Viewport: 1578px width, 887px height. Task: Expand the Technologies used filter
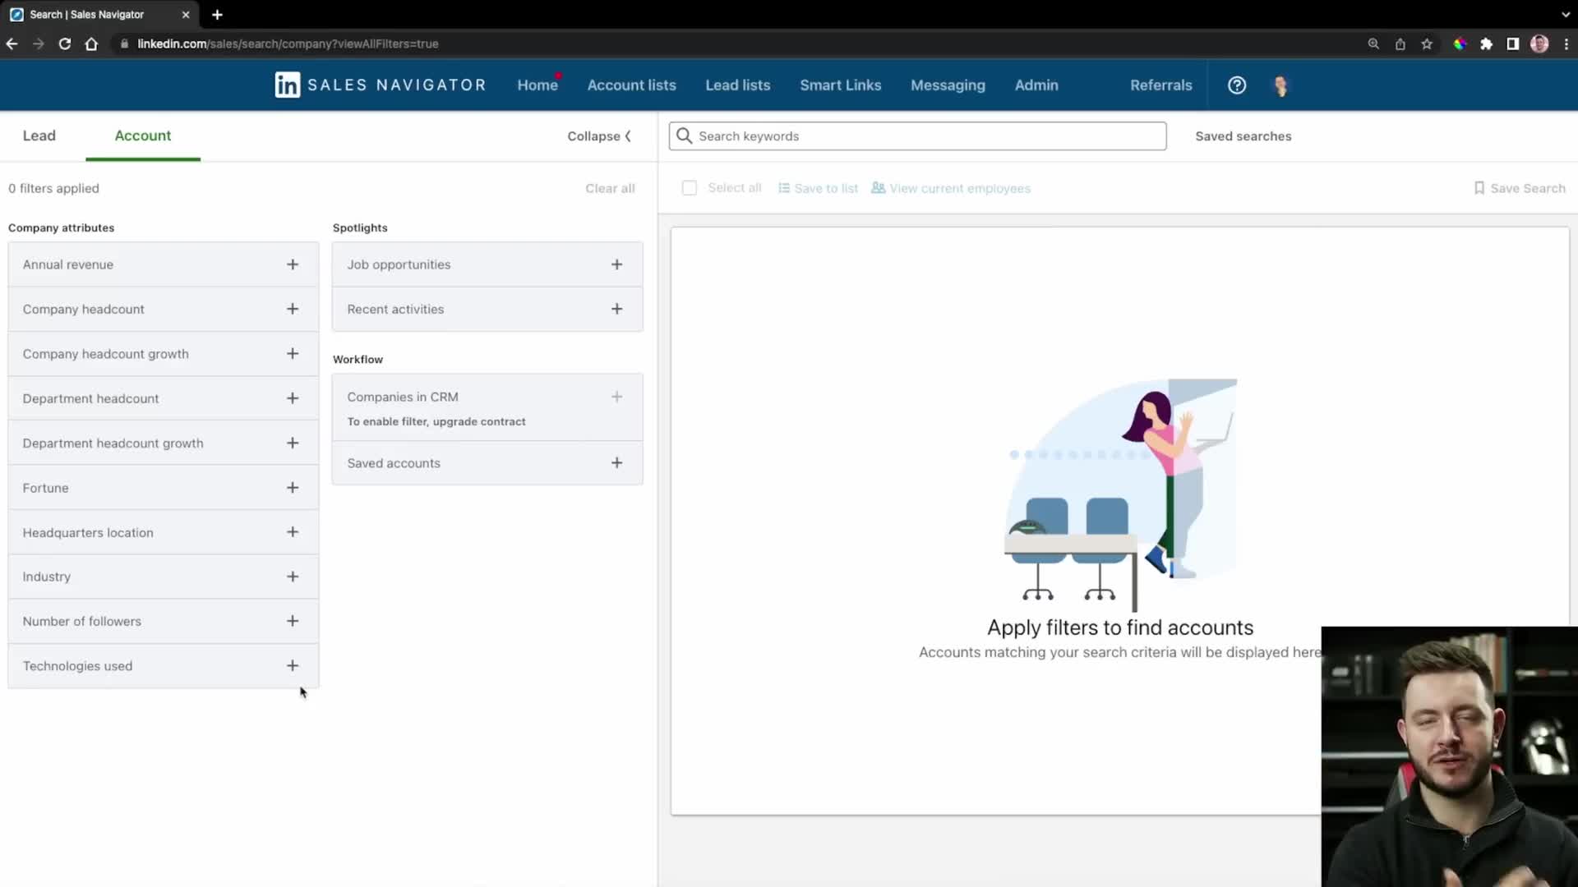point(292,666)
